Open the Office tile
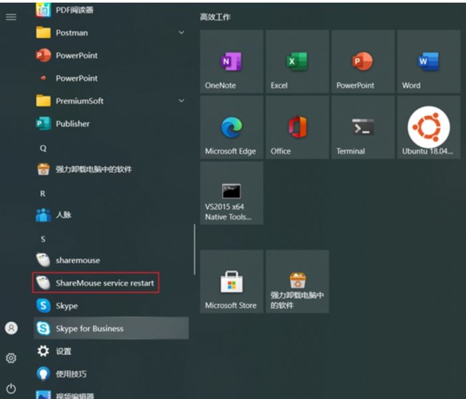 (x=297, y=127)
